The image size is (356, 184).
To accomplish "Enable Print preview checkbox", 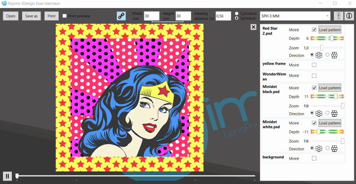I will click(65, 16).
